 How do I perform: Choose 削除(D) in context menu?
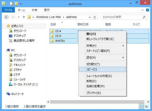click(x=102, y=81)
